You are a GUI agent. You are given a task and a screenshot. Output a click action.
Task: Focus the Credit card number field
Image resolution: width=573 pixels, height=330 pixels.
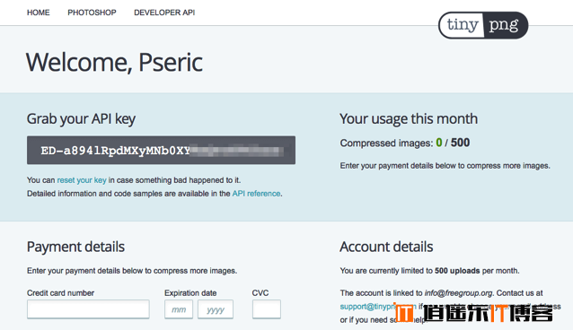click(88, 309)
